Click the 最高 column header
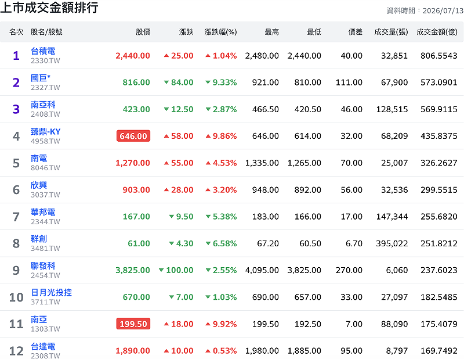The image size is (464, 359). pos(271,32)
